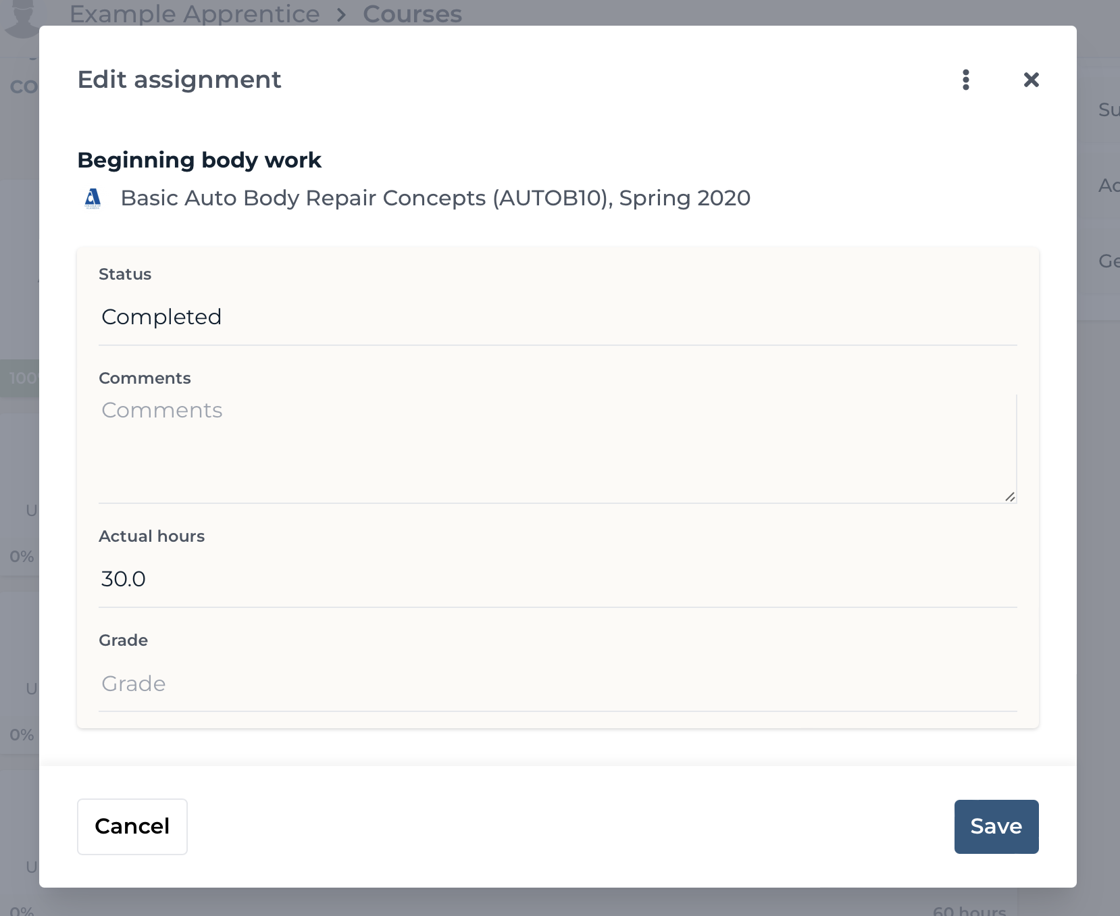Click the Actual hours field
1120x916 pixels.
[x=557, y=579]
